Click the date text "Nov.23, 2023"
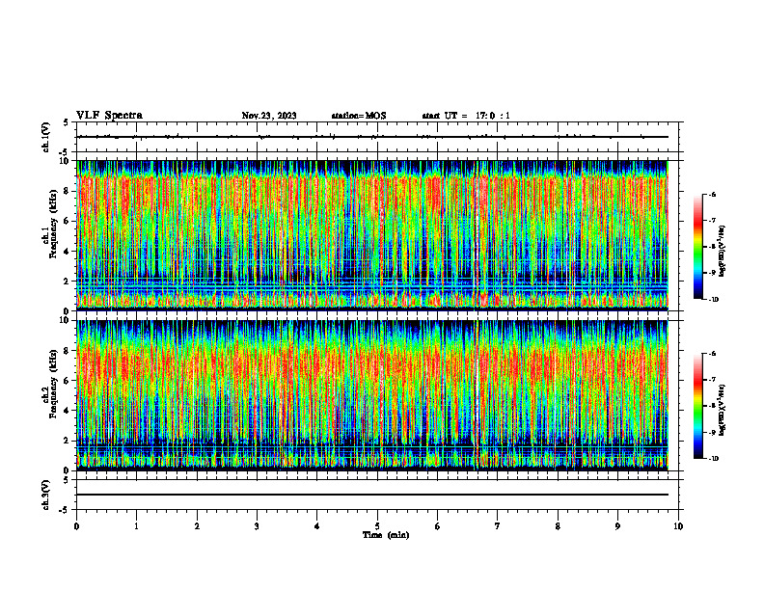Screen dimensions: 764x590 click(269, 116)
